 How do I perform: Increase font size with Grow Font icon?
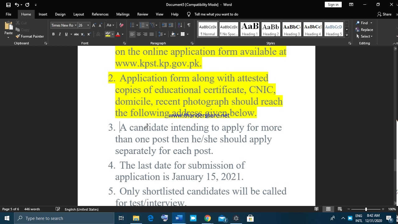pyautogui.click(x=94, y=25)
